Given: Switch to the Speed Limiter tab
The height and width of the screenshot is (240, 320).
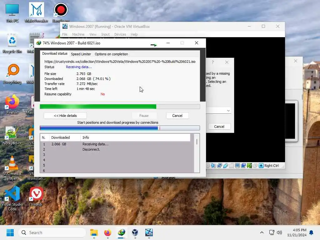Looking at the screenshot, I should [81, 54].
